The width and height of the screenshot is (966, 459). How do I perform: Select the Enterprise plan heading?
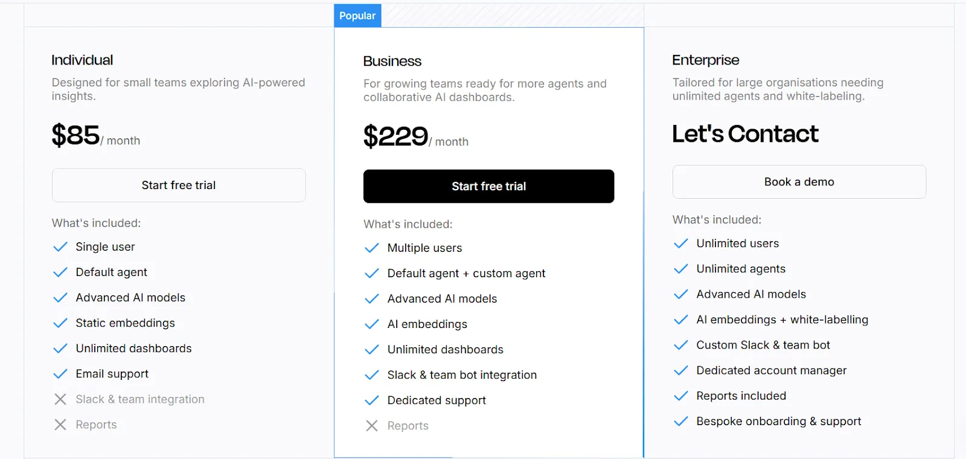[x=705, y=60]
